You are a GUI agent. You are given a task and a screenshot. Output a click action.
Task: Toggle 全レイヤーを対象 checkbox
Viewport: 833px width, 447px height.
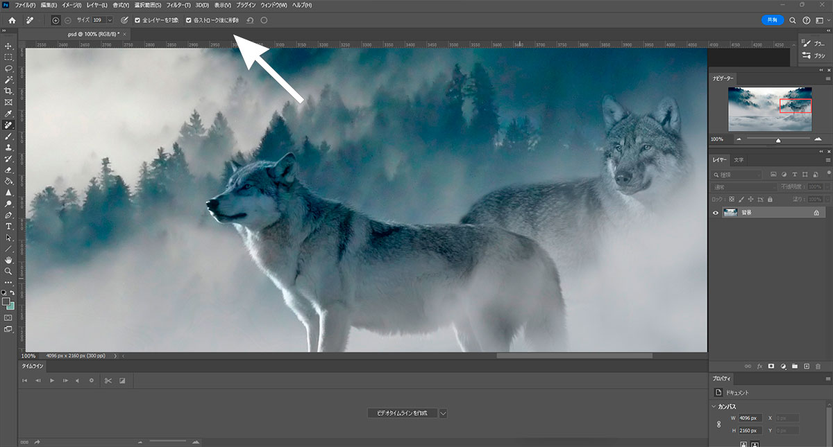137,20
